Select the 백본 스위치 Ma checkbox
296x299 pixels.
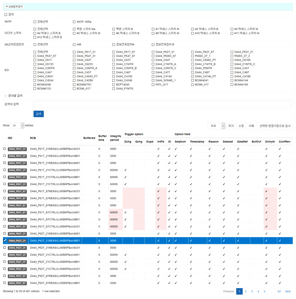point(74,29)
